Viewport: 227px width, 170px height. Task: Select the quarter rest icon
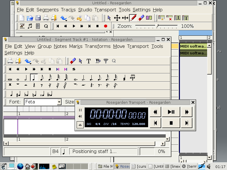pyautogui.click(x=34, y=86)
